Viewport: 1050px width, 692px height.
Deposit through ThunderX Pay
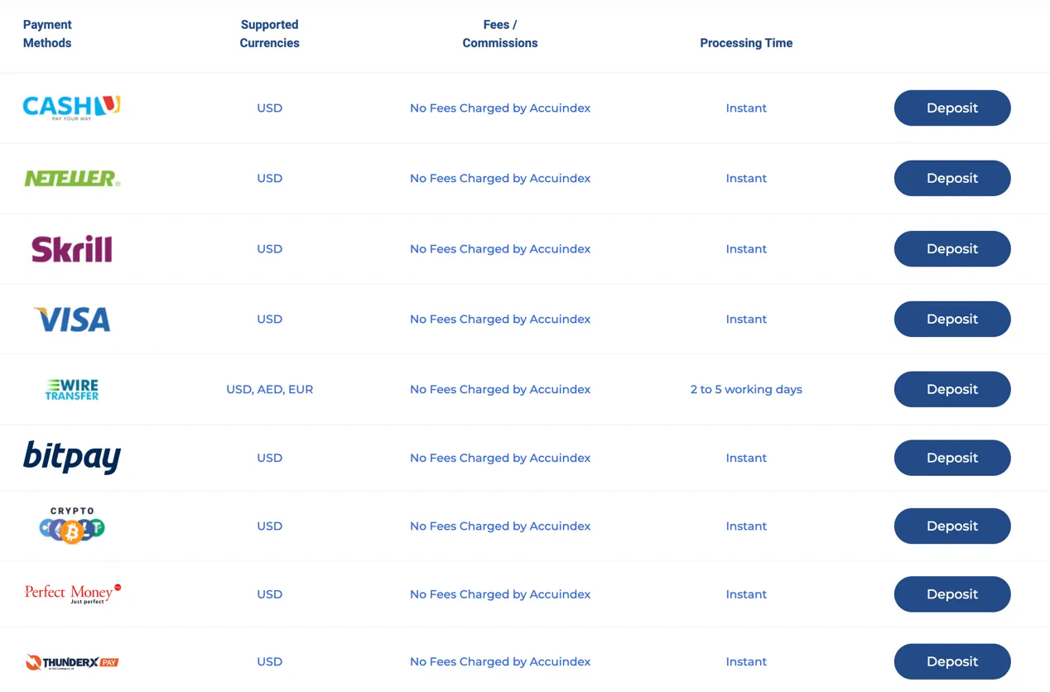click(x=952, y=661)
